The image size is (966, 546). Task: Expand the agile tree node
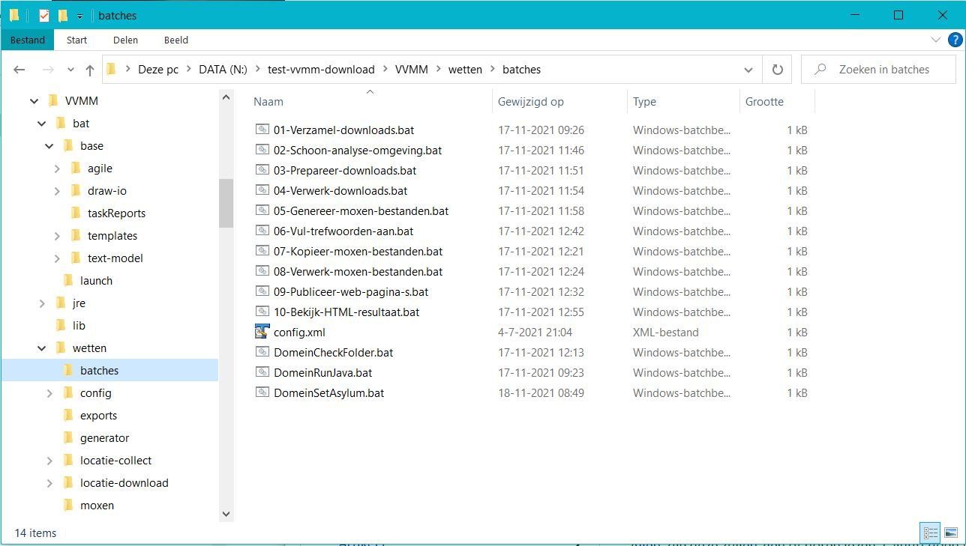(x=57, y=169)
